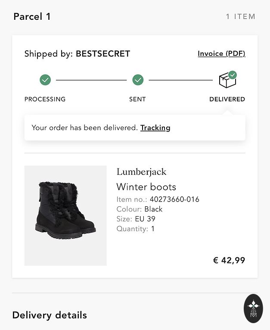The height and width of the screenshot is (330, 270).
Task: Open the floating assistant button
Action: pos(253,308)
